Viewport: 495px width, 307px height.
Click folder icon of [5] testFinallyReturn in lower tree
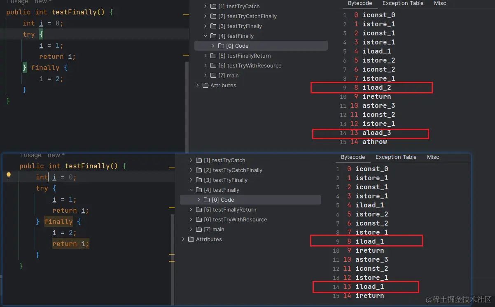(199, 210)
